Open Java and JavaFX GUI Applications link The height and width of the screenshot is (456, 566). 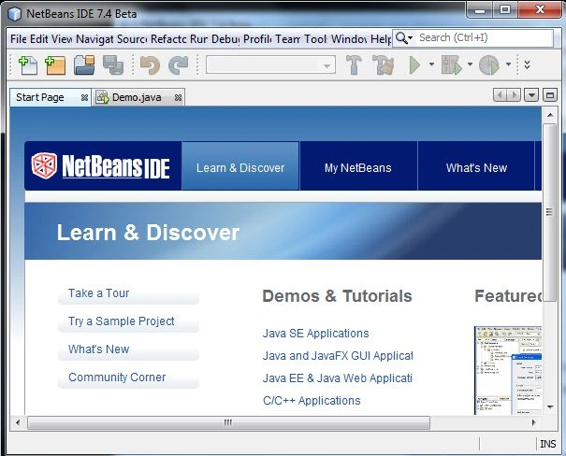pos(338,356)
